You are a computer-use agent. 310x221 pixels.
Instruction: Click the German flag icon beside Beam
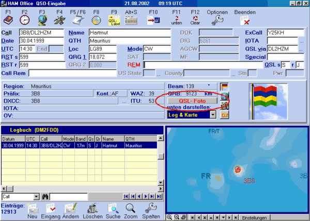pyautogui.click(x=224, y=87)
